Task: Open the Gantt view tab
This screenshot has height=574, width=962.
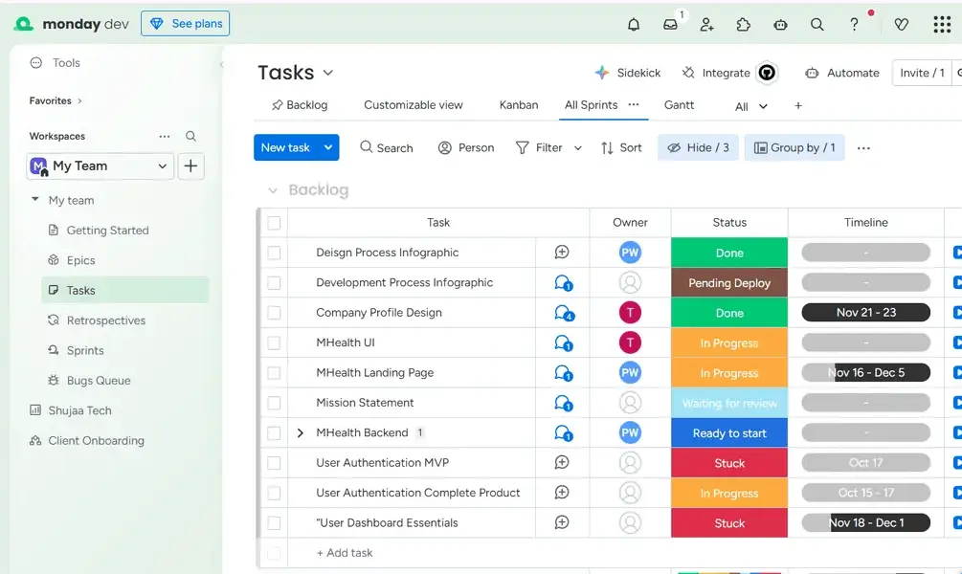Action: point(679,105)
